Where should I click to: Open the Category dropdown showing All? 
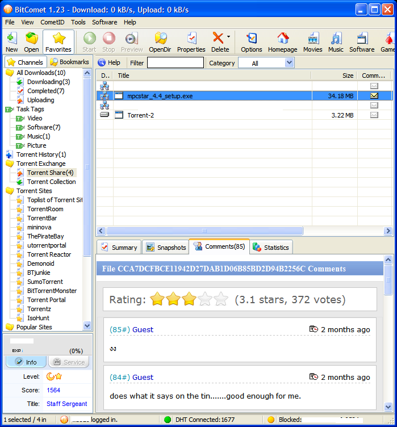(x=266, y=63)
